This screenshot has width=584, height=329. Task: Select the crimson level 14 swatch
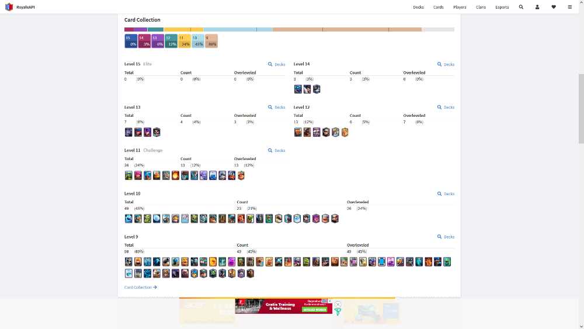click(x=144, y=41)
